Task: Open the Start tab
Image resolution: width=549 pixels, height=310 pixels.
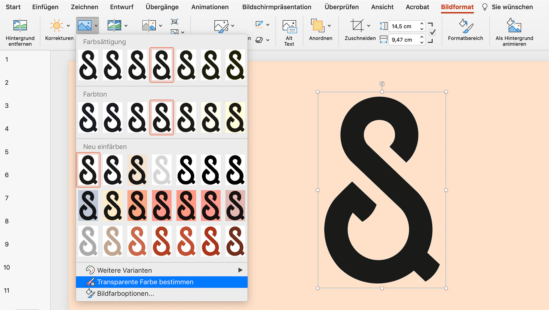Action: pyautogui.click(x=13, y=7)
